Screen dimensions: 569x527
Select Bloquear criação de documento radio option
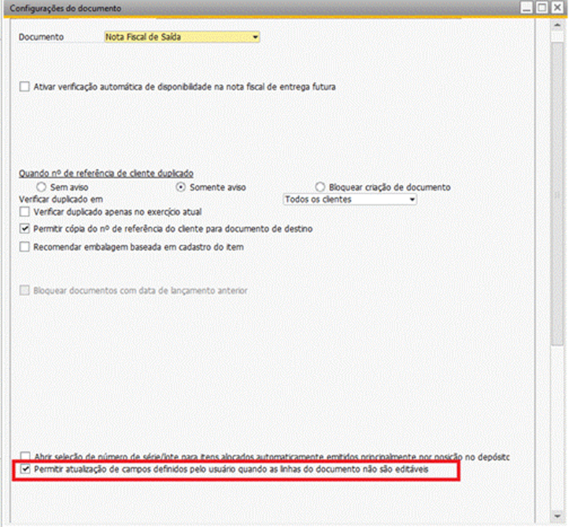click(x=320, y=187)
